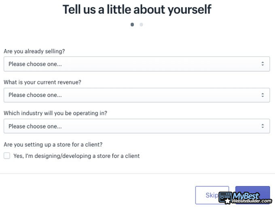
Task: Click the first (active) step dot
Action: [132, 25]
